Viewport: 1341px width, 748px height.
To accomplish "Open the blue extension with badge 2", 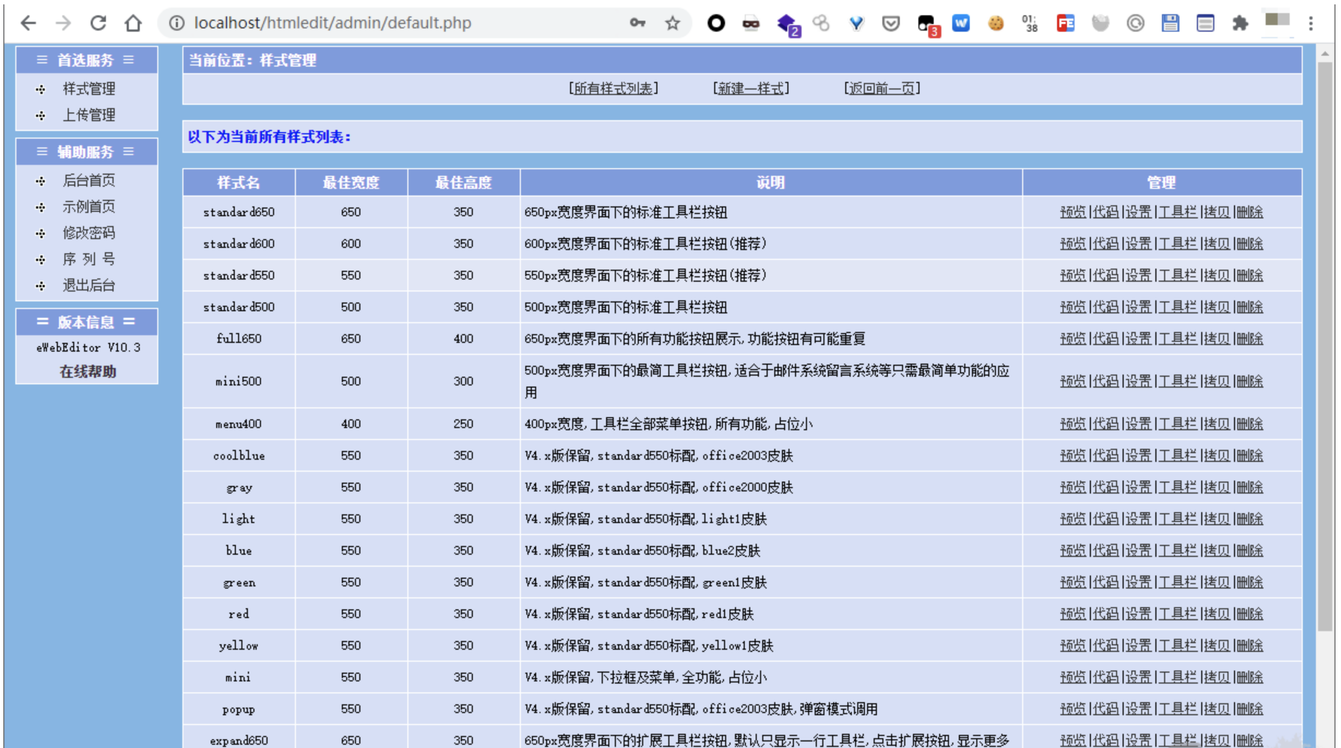I will point(788,25).
